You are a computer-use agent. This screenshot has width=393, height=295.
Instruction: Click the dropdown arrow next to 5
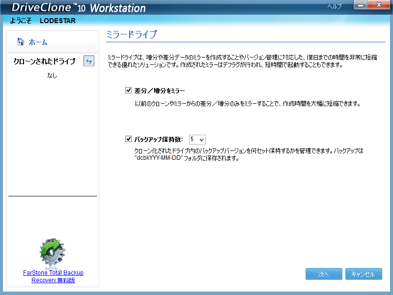(x=202, y=140)
